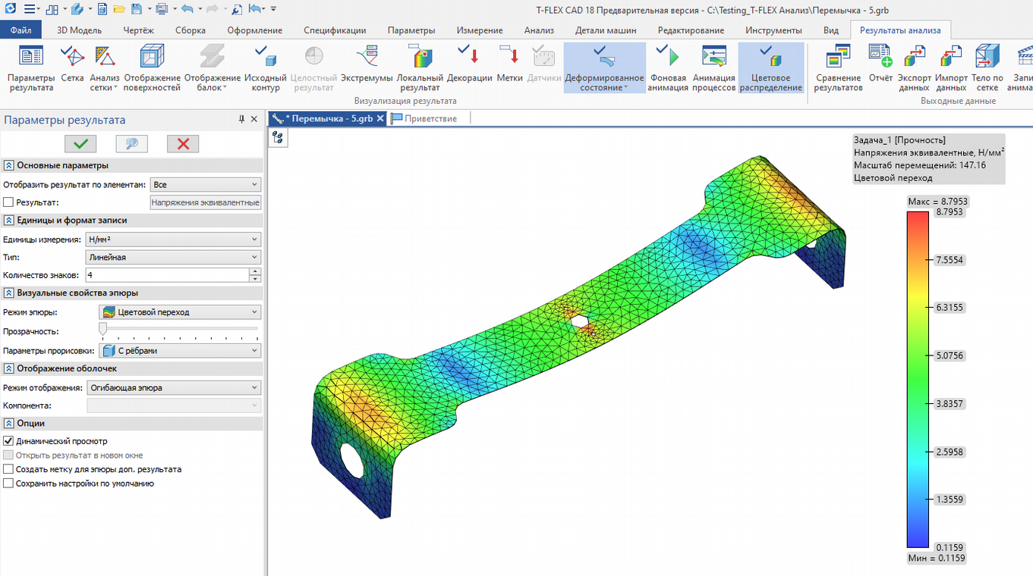Click Экспорт данных icon
The width and height of the screenshot is (1033, 576).
tap(914, 68)
